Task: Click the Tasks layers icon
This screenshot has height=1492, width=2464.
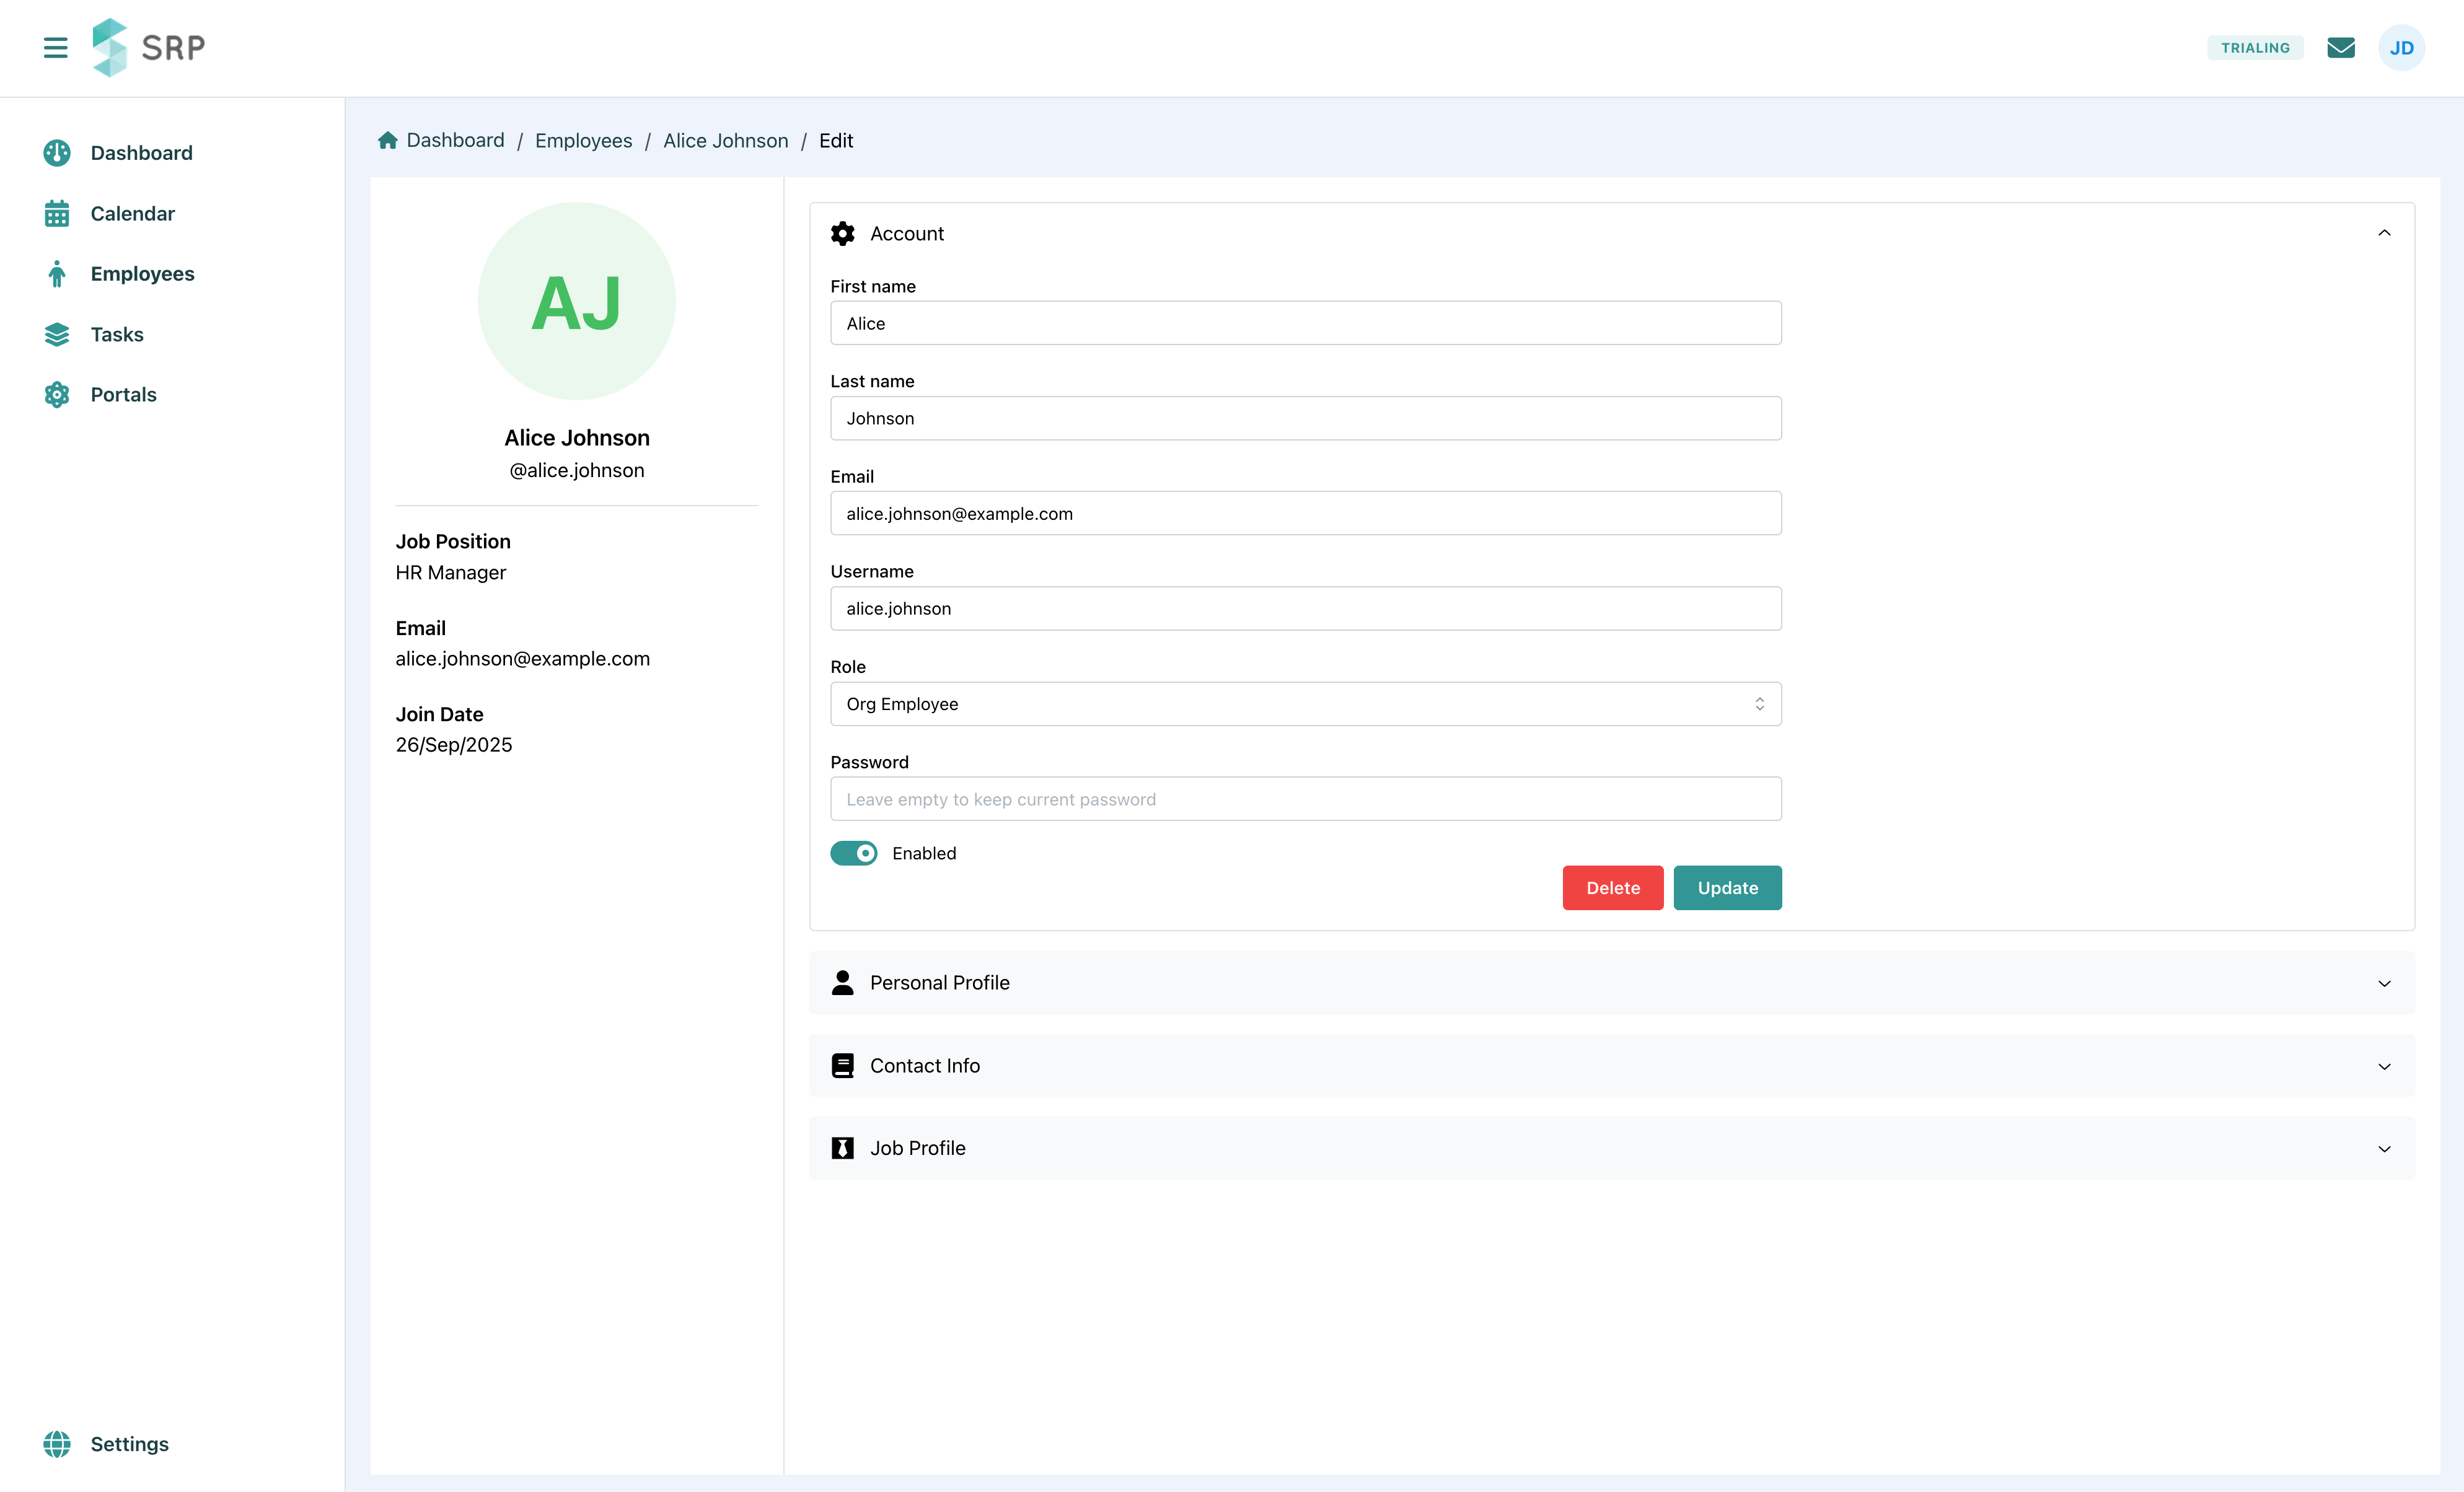Action: [x=57, y=335]
